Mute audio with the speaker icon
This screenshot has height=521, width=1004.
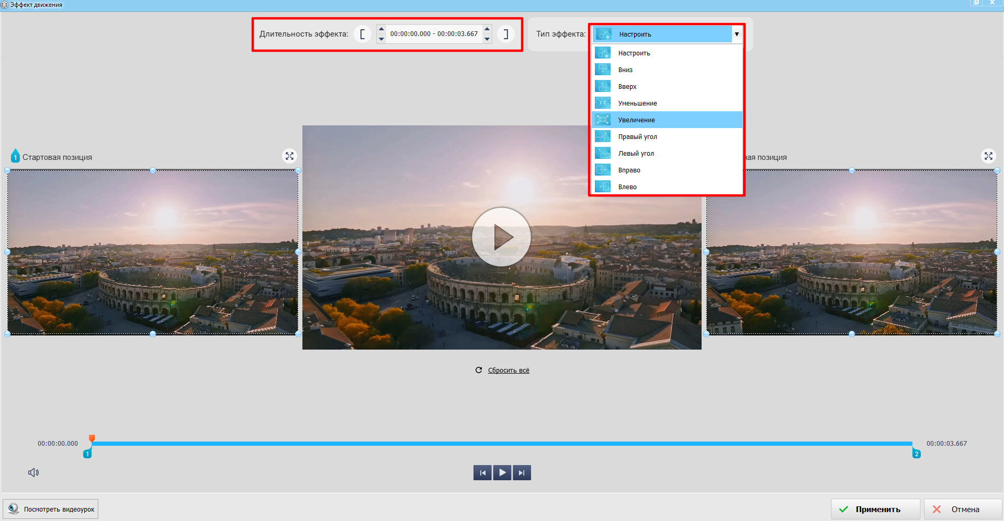33,472
